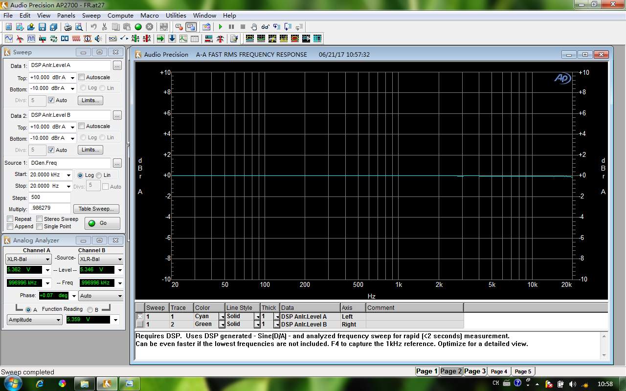Click Data 2 Limits... button
This screenshot has width=626, height=391.
coord(90,150)
